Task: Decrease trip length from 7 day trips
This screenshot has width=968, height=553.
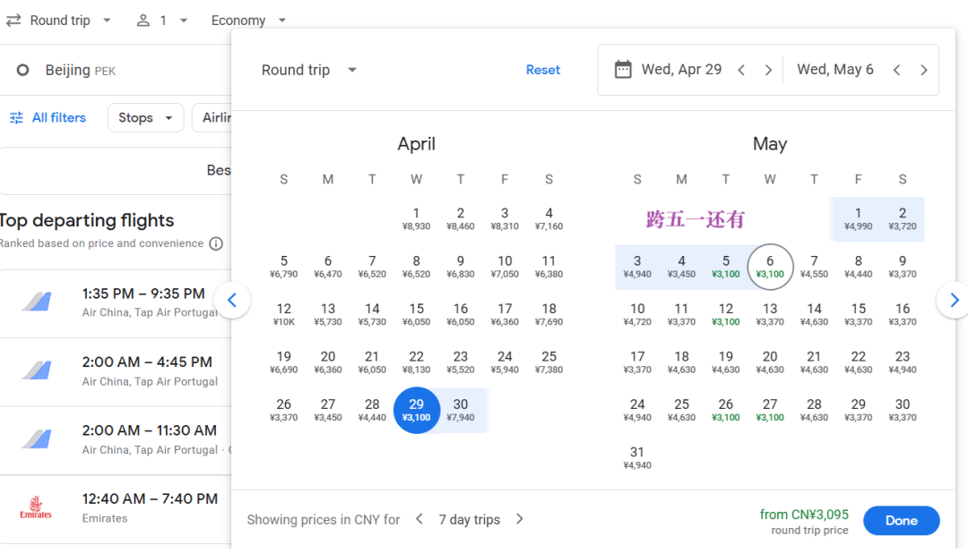Action: 419,519
